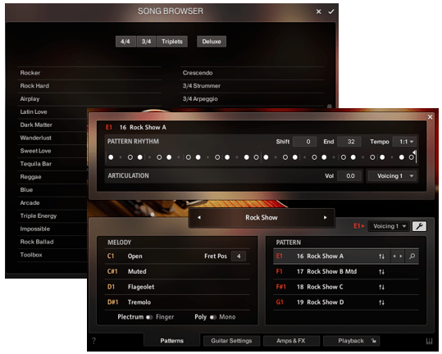
Task: Filter songs by Deluxe
Action: pyautogui.click(x=212, y=42)
